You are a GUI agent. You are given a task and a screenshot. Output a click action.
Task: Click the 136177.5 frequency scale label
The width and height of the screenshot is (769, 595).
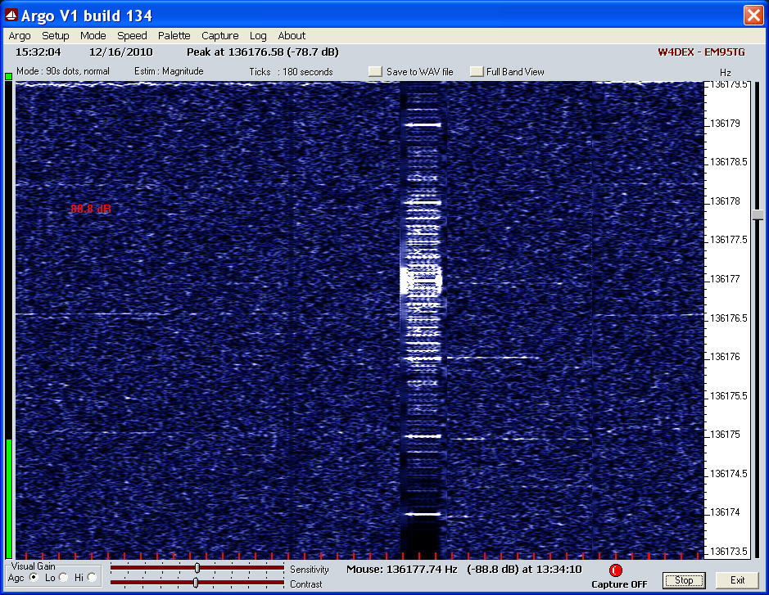(x=729, y=240)
